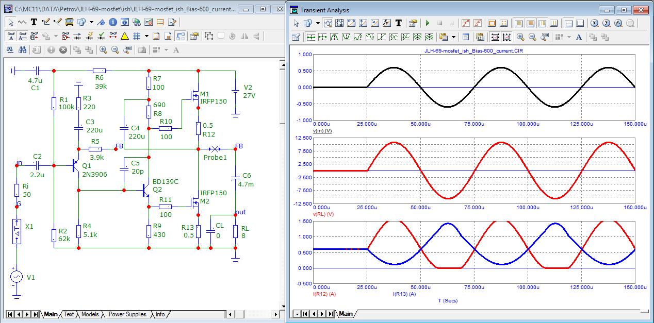Click the blue Info mode icon

(113, 22)
